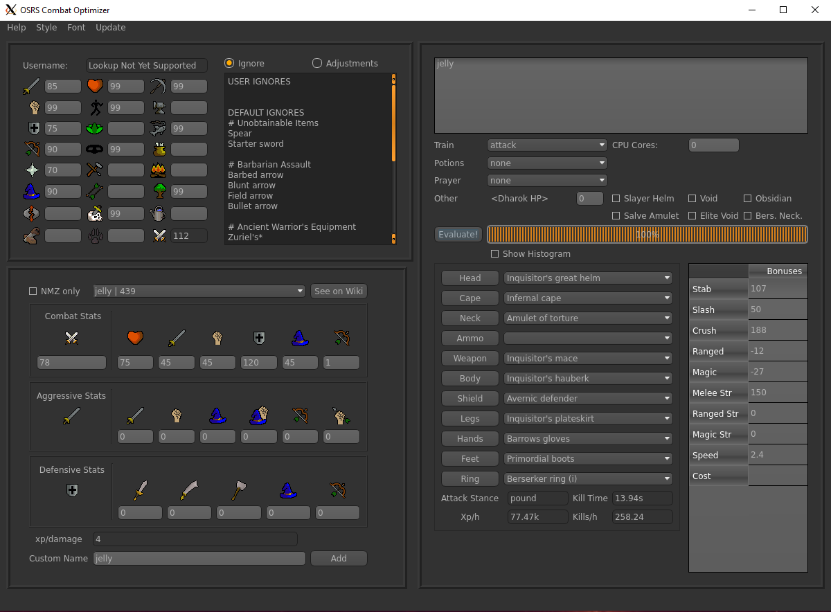Click the Fishing skill icon
Image resolution: width=831 pixels, height=612 pixels.
point(158,128)
